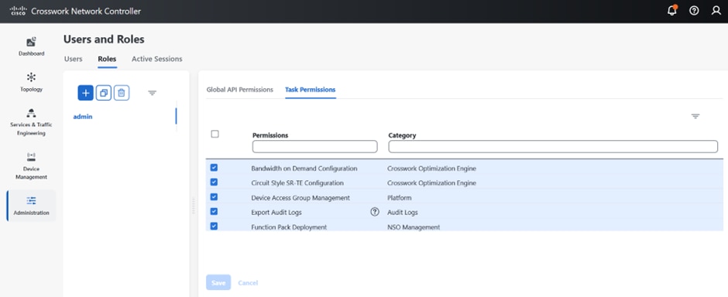This screenshot has width=728, height=297.
Task: Click the Save button
Action: (x=218, y=282)
